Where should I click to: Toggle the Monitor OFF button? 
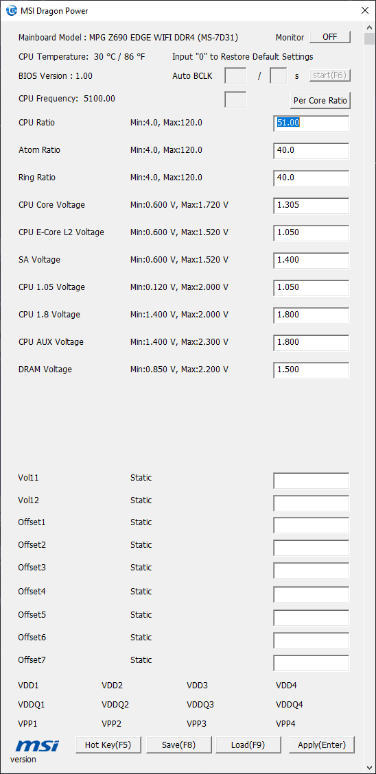[330, 37]
